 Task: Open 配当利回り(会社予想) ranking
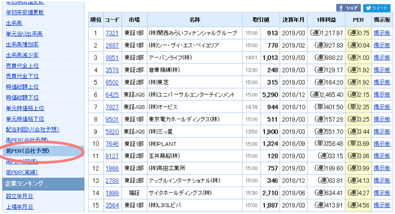pos(33,130)
